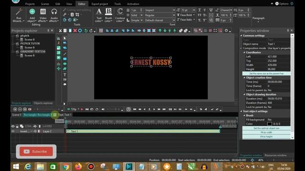Open the Add object menu
This screenshot has height=171, width=305.
[32, 15]
